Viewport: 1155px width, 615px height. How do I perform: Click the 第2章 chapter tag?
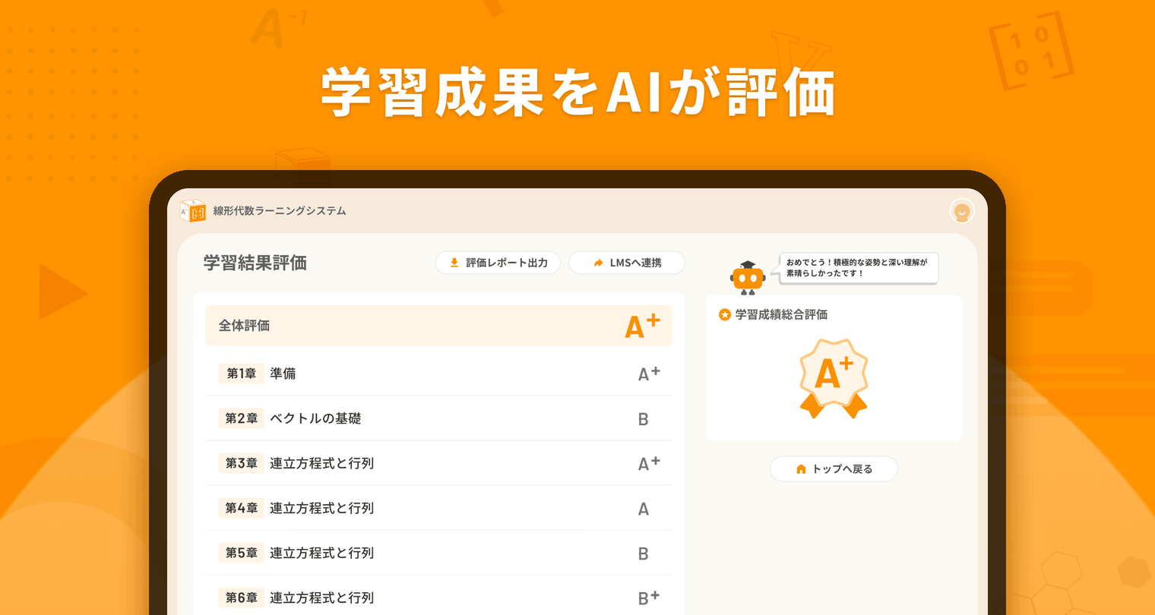[x=242, y=418]
